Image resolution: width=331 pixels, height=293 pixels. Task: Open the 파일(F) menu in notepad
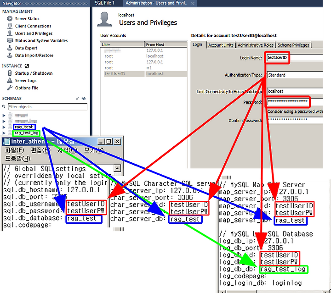pos(15,150)
